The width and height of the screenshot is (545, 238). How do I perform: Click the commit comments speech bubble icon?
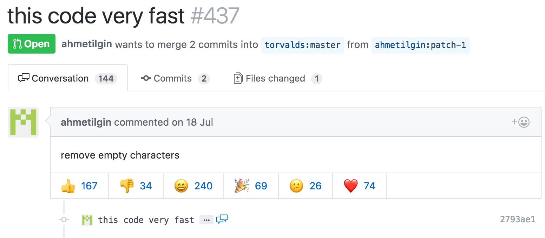tap(222, 219)
